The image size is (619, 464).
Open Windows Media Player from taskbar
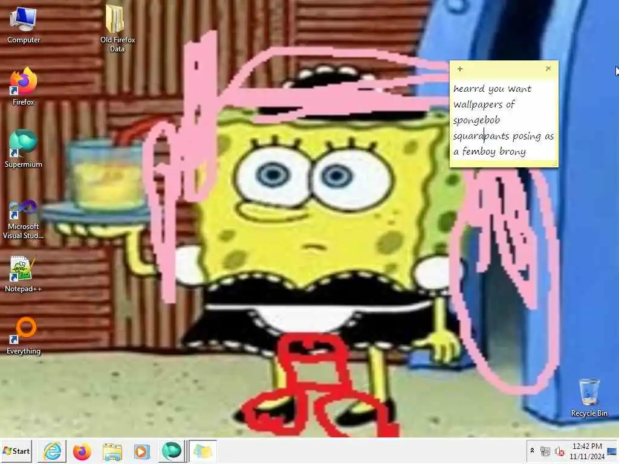click(141, 451)
